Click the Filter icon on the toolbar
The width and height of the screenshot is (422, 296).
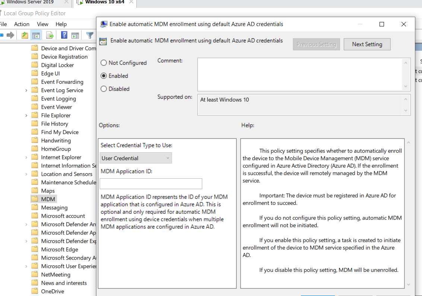[x=89, y=35]
